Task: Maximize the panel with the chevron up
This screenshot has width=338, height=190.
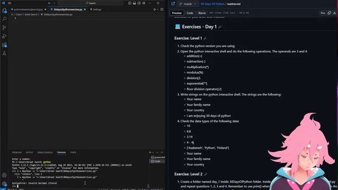Action: point(162,153)
